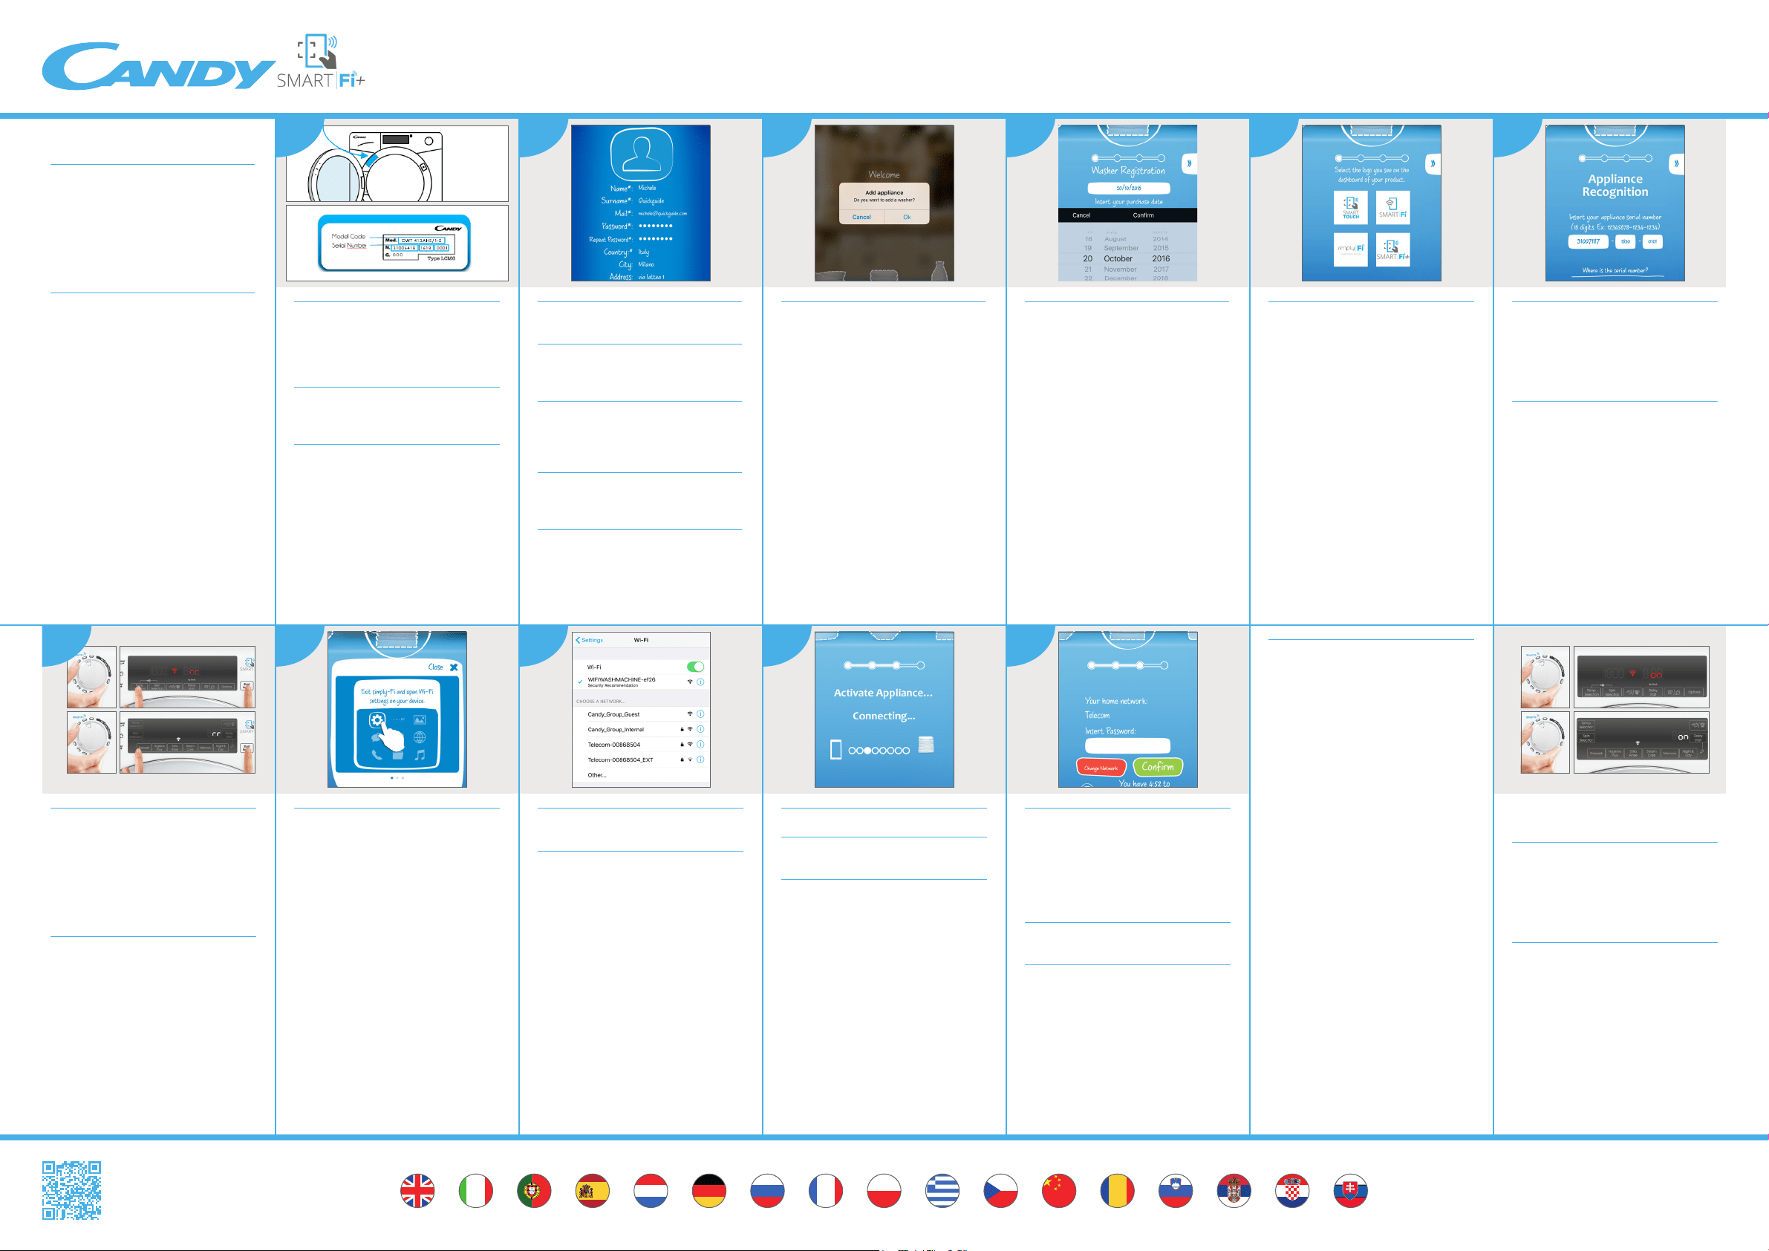Select year 2017 in date picker
The width and height of the screenshot is (1769, 1251).
(1161, 270)
